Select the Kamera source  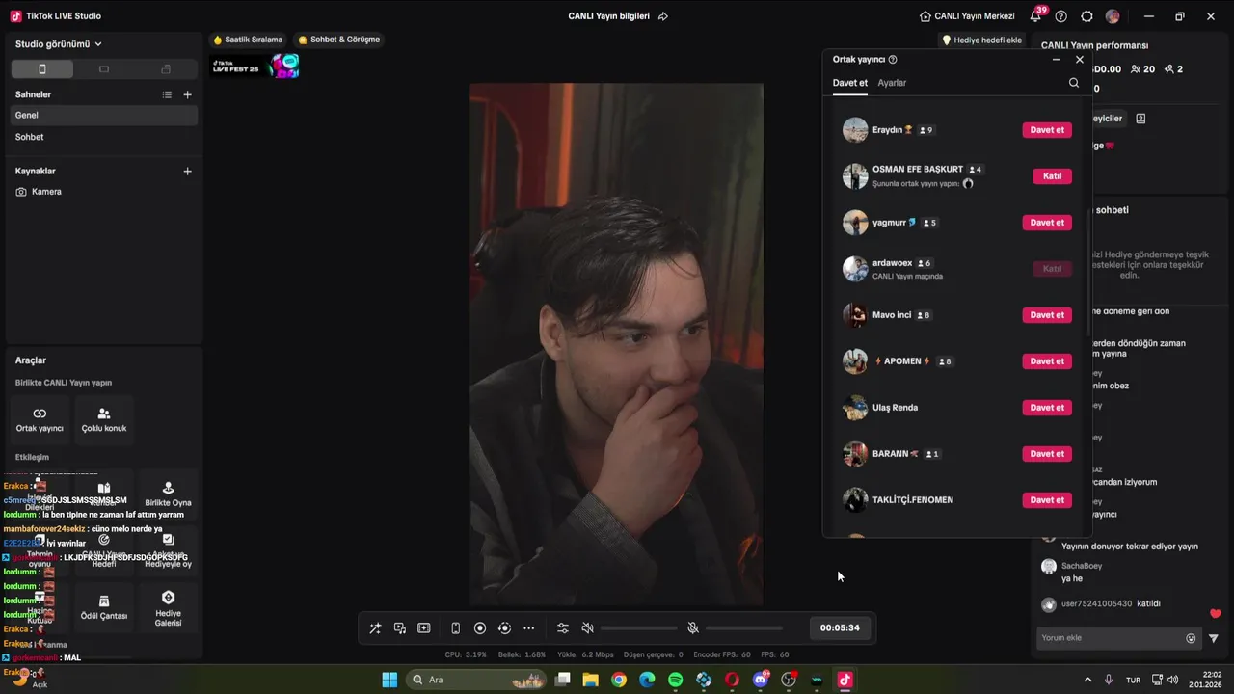pyautogui.click(x=104, y=192)
